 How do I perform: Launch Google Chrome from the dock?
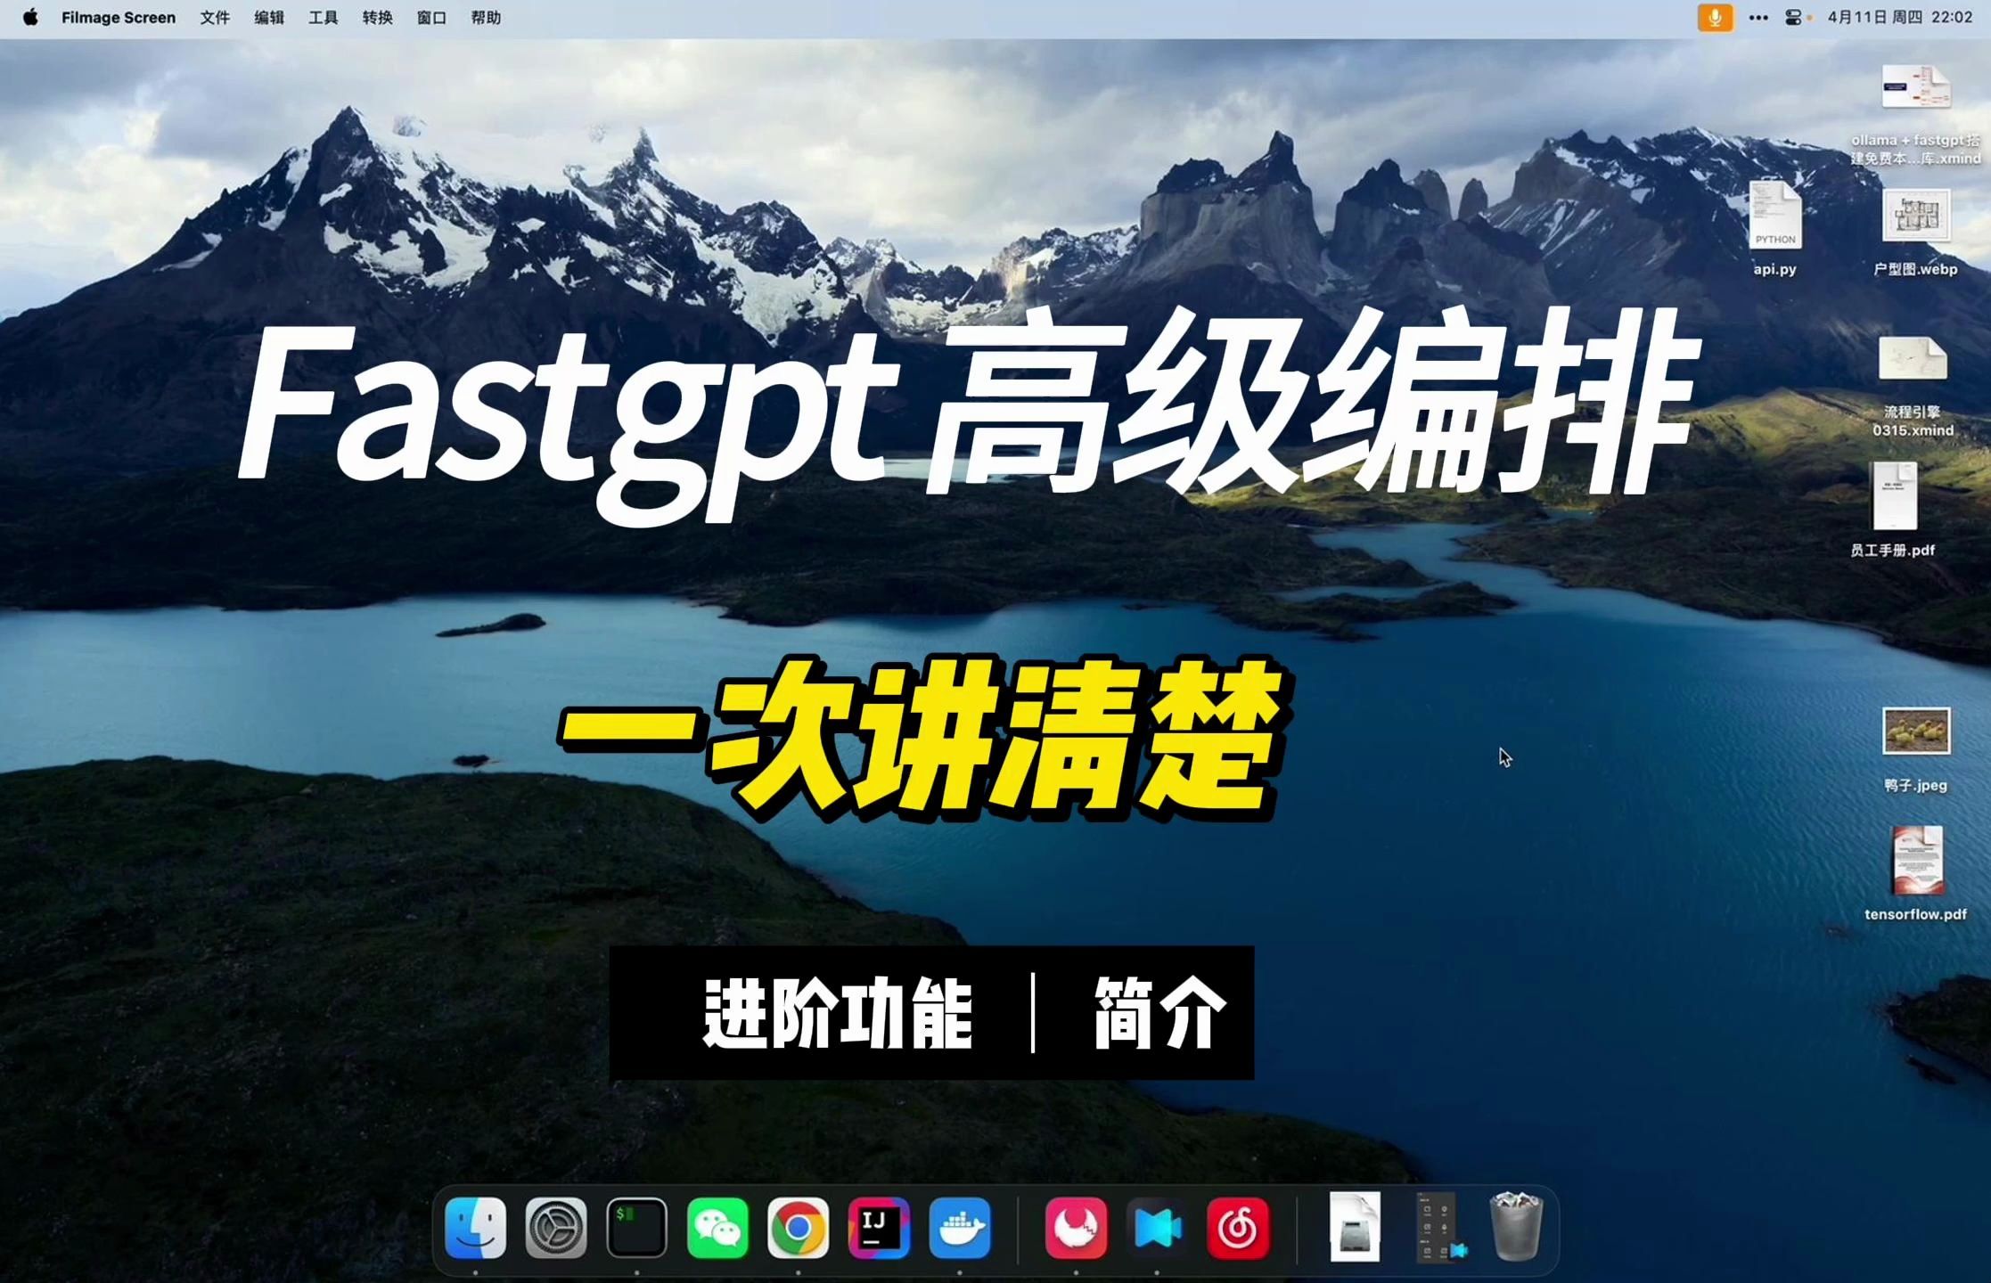click(x=798, y=1228)
